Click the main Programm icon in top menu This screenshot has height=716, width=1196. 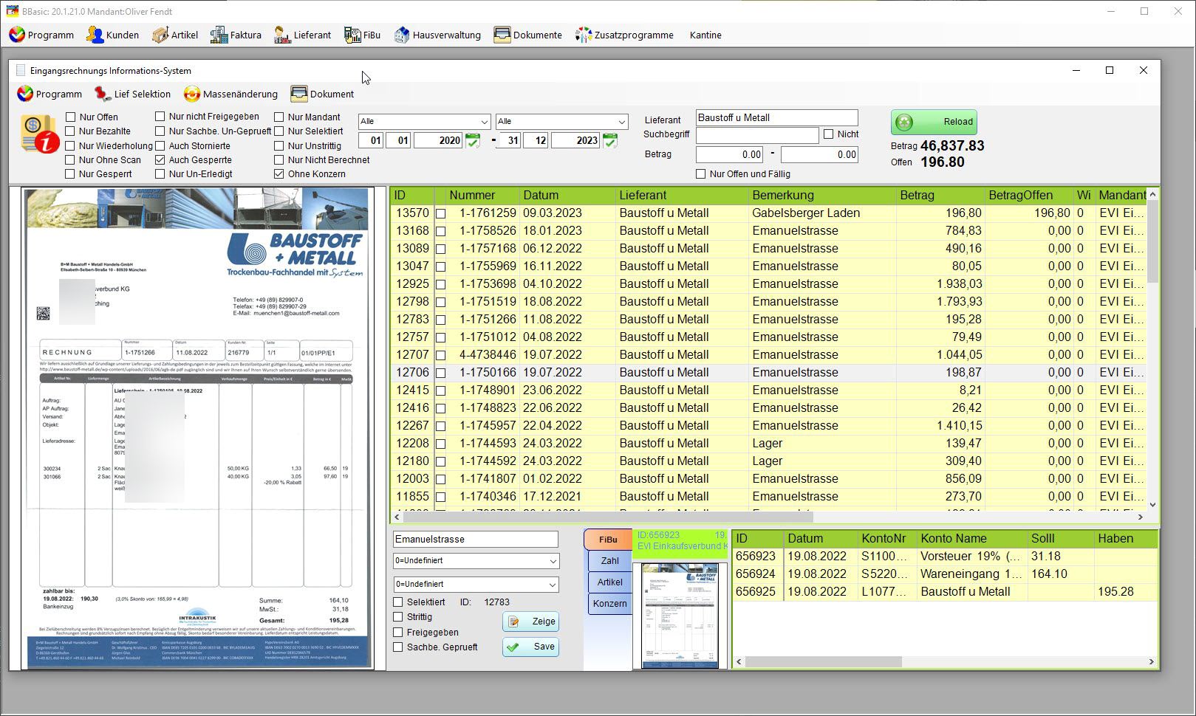pyautogui.click(x=17, y=35)
